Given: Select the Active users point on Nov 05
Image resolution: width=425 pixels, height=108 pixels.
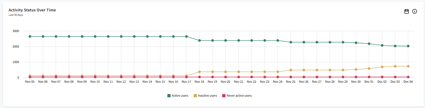Looking at the screenshot, I should tap(30, 36).
